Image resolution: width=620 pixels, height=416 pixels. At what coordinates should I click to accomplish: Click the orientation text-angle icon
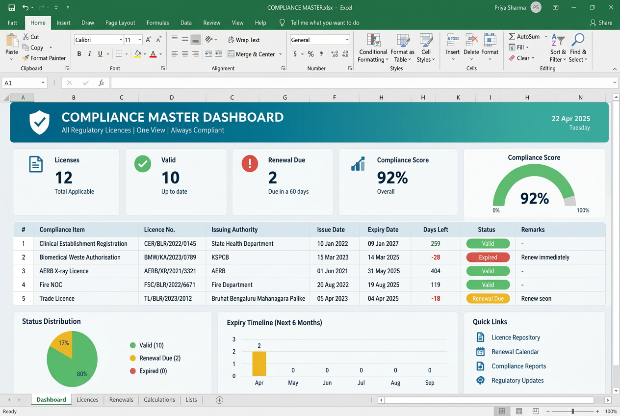click(x=209, y=40)
